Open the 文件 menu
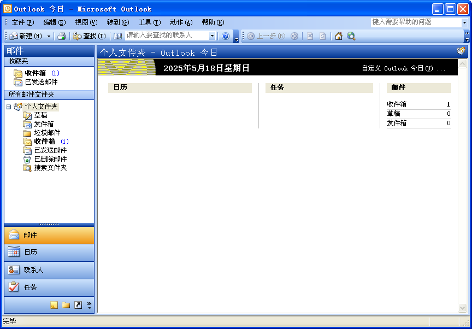The image size is (472, 329). [x=23, y=22]
